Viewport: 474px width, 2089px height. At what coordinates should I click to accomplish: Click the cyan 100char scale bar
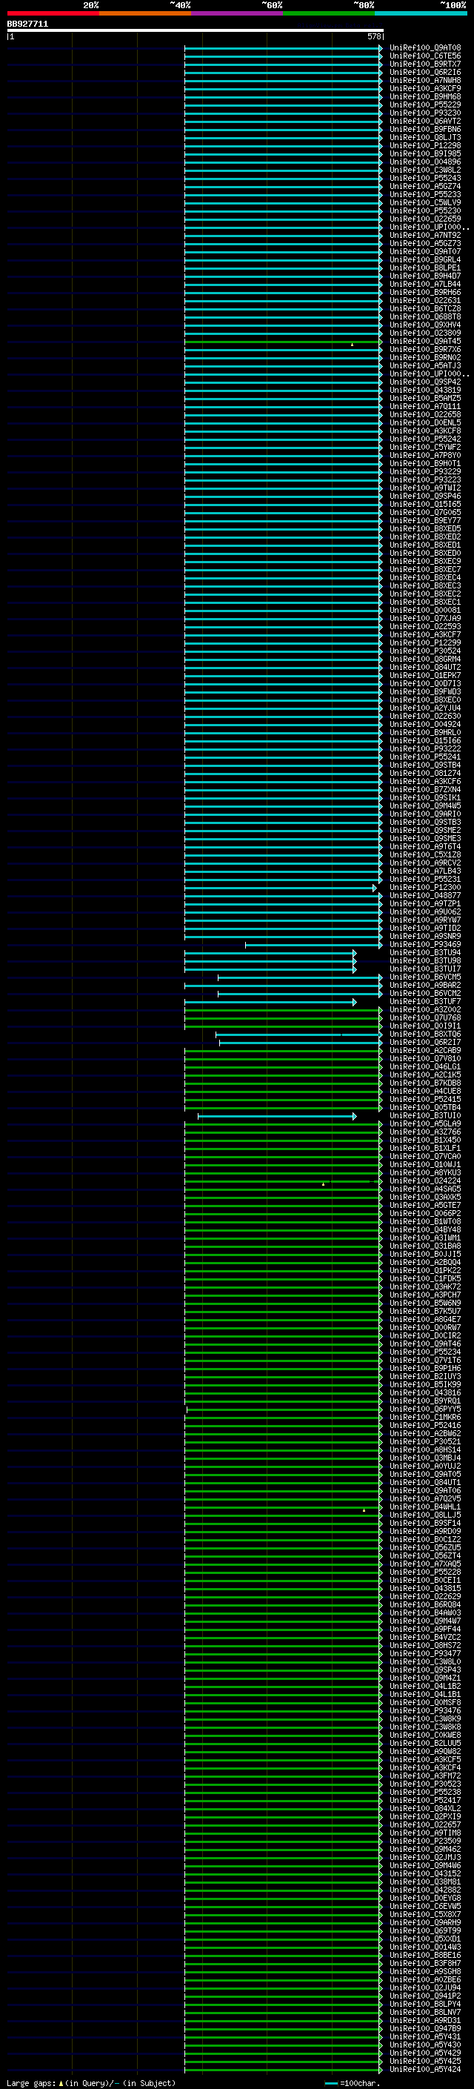coord(330,2083)
